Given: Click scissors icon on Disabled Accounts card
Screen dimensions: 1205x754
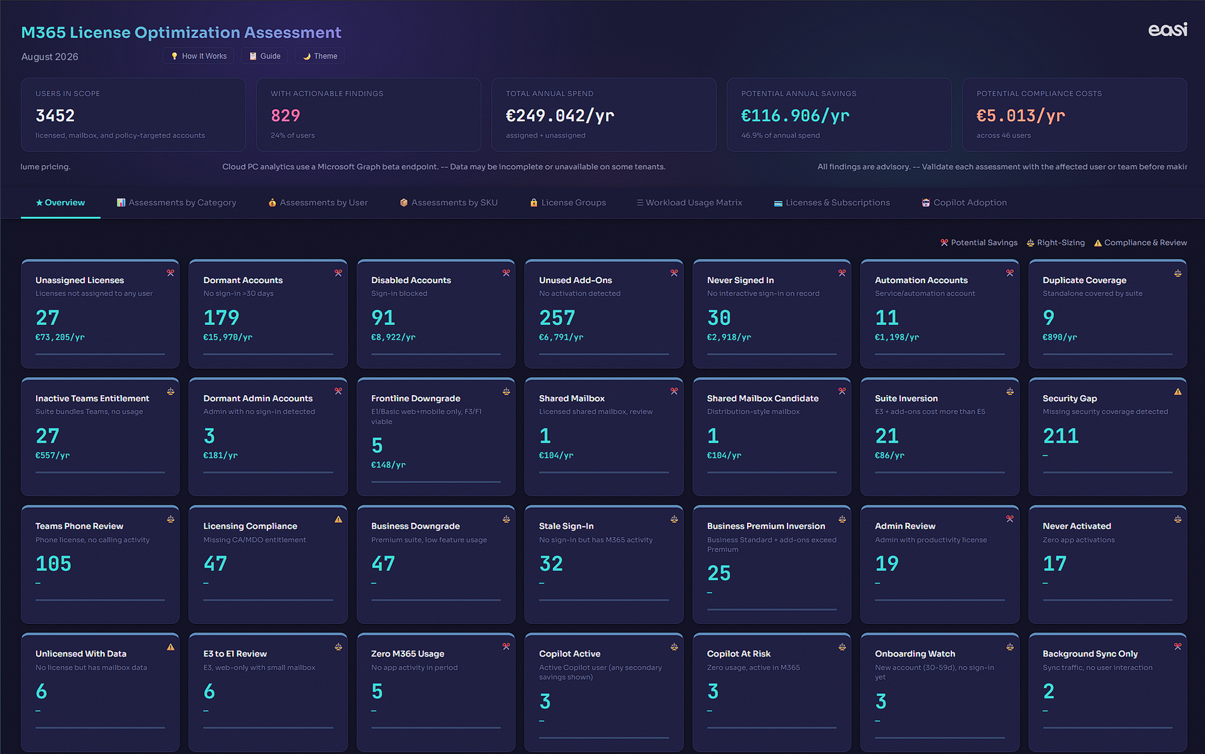Looking at the screenshot, I should coord(506,273).
